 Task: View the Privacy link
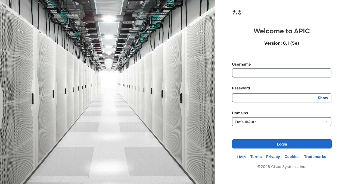point(273,157)
